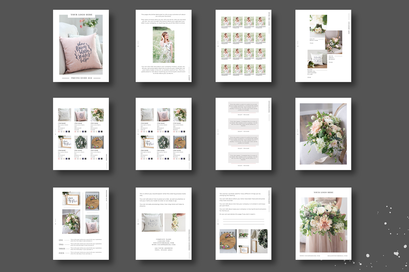Click the vertical 'MEET THE TEAM' label

(x=269, y=20)
